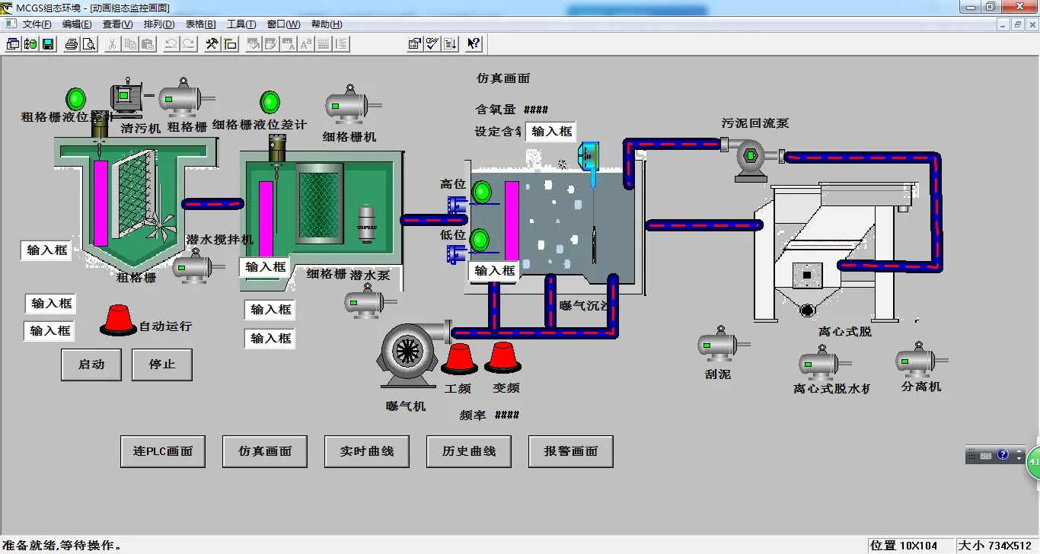Click the Print toolbar icon

(x=72, y=43)
